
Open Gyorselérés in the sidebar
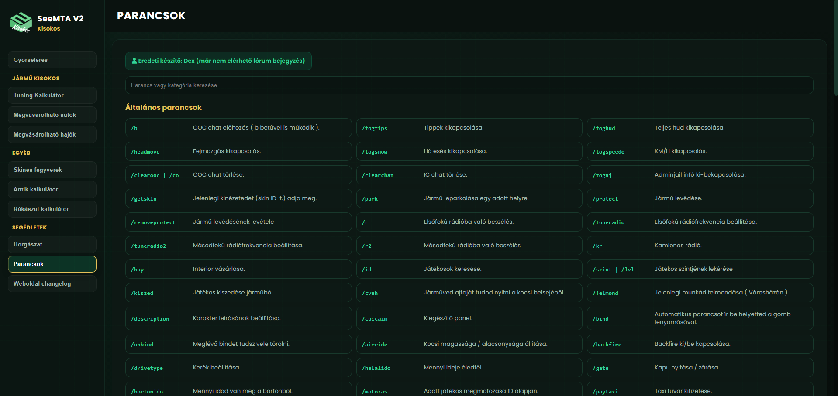pos(52,60)
